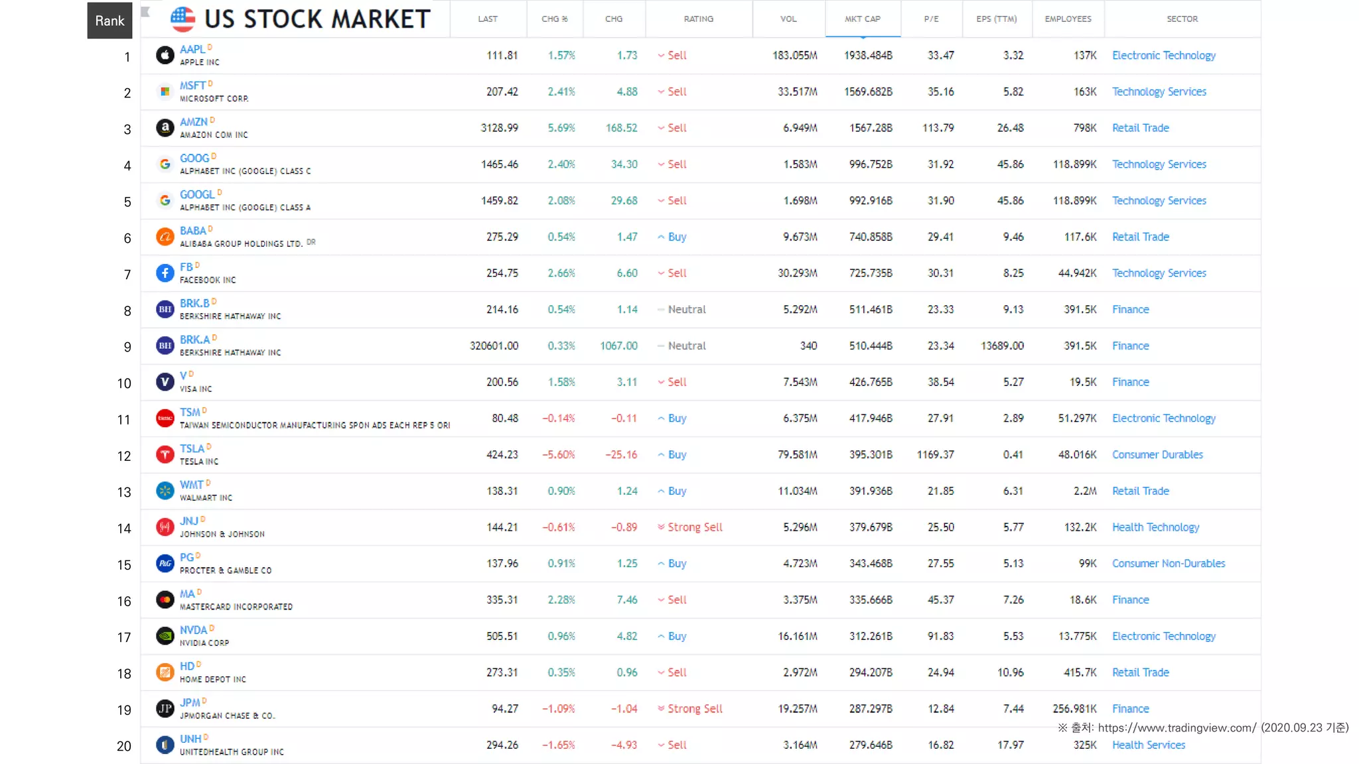
Task: Click the Microsoft logo icon
Action: coord(165,92)
